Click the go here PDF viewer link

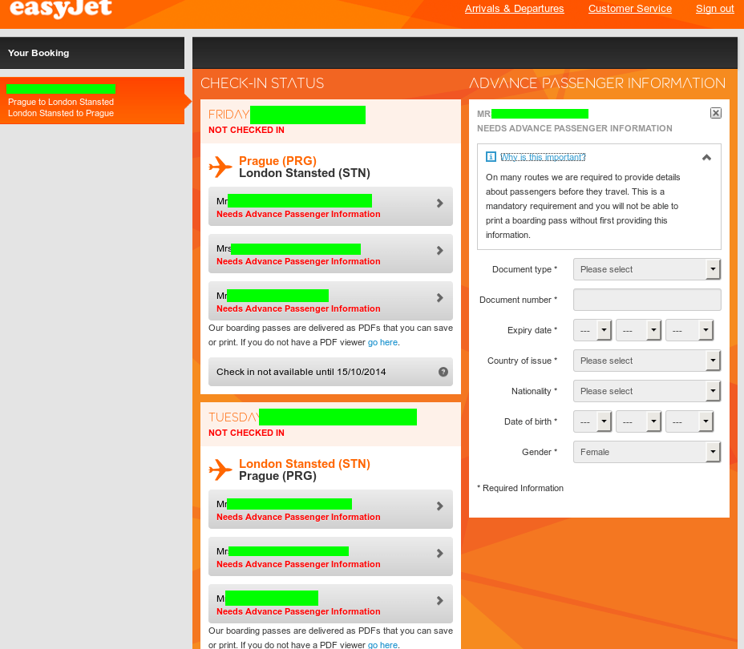pyautogui.click(x=382, y=342)
